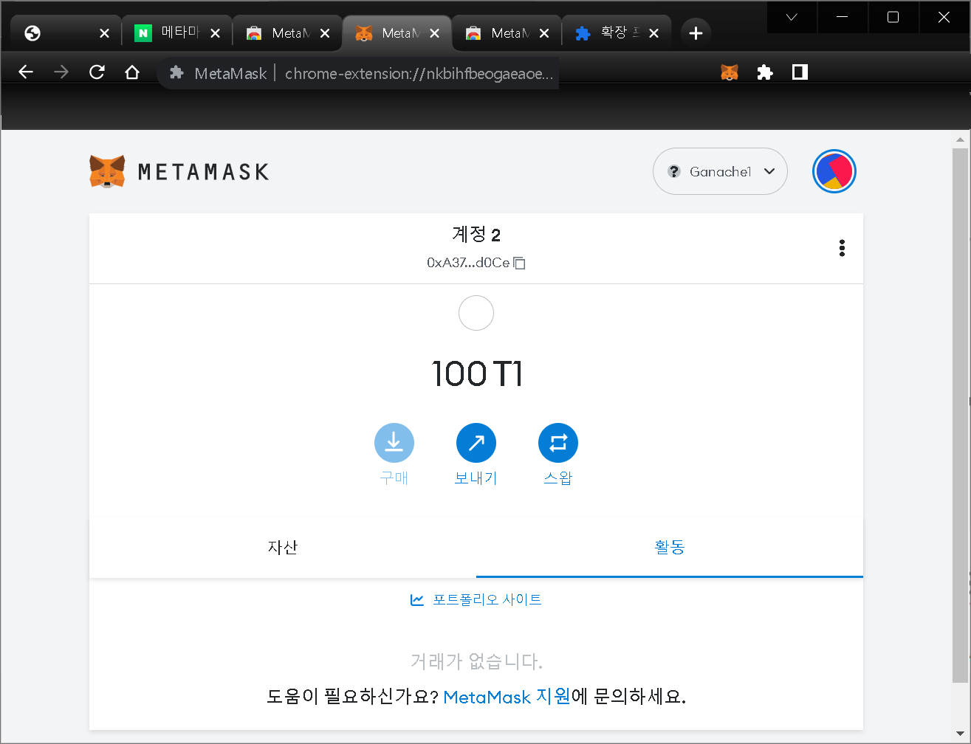The height and width of the screenshot is (744, 971).
Task: Switch to the 활동 tab
Action: point(670,547)
